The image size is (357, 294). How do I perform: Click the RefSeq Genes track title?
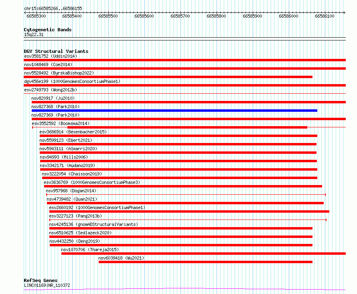point(41,280)
